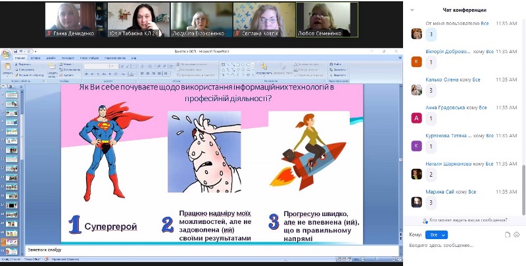Click Введите здесь сообщение chat input
Viewport: 526px width, 266px height.
464,246
